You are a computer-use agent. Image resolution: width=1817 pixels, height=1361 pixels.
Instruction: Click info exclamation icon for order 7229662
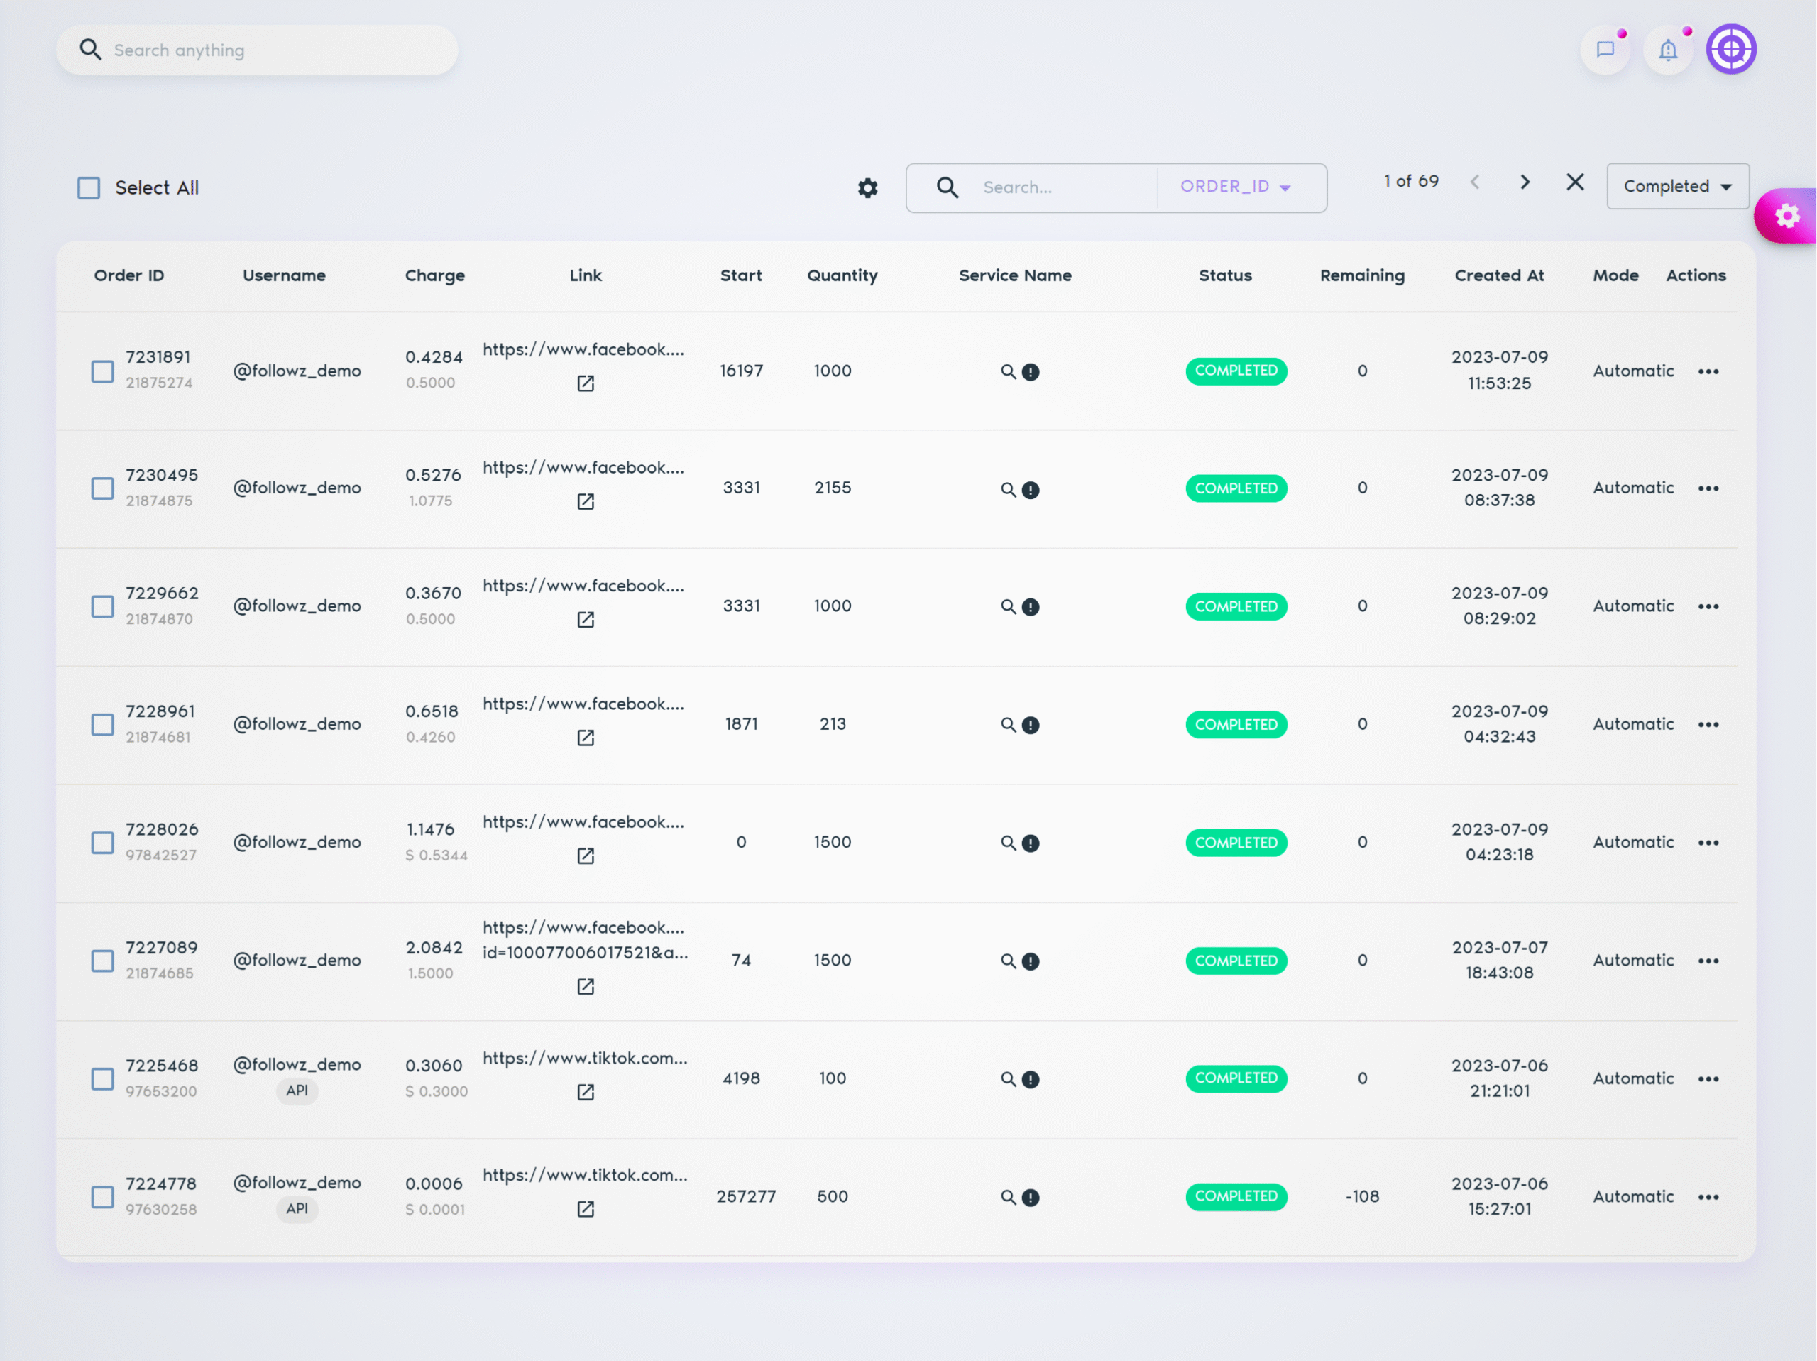[x=1031, y=607]
